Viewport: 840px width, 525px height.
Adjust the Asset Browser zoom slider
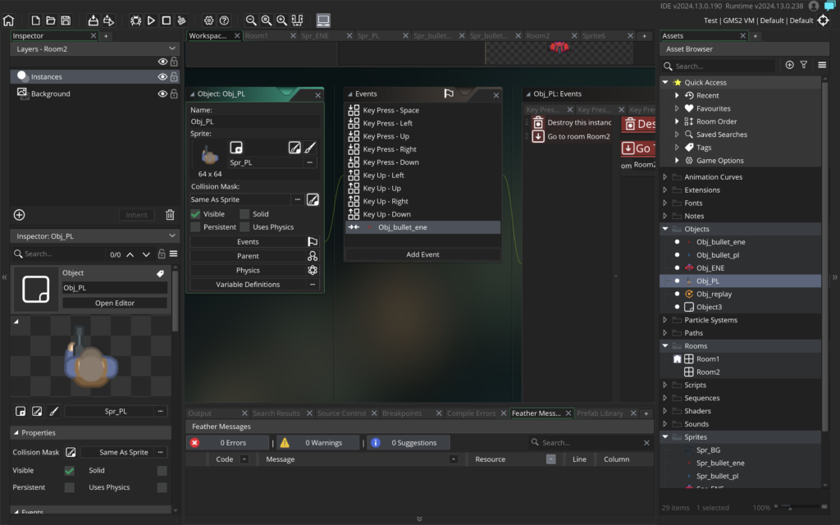(790, 507)
